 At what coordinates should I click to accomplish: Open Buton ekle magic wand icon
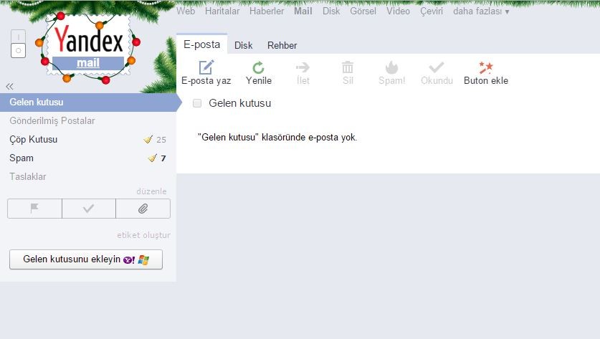point(486,67)
